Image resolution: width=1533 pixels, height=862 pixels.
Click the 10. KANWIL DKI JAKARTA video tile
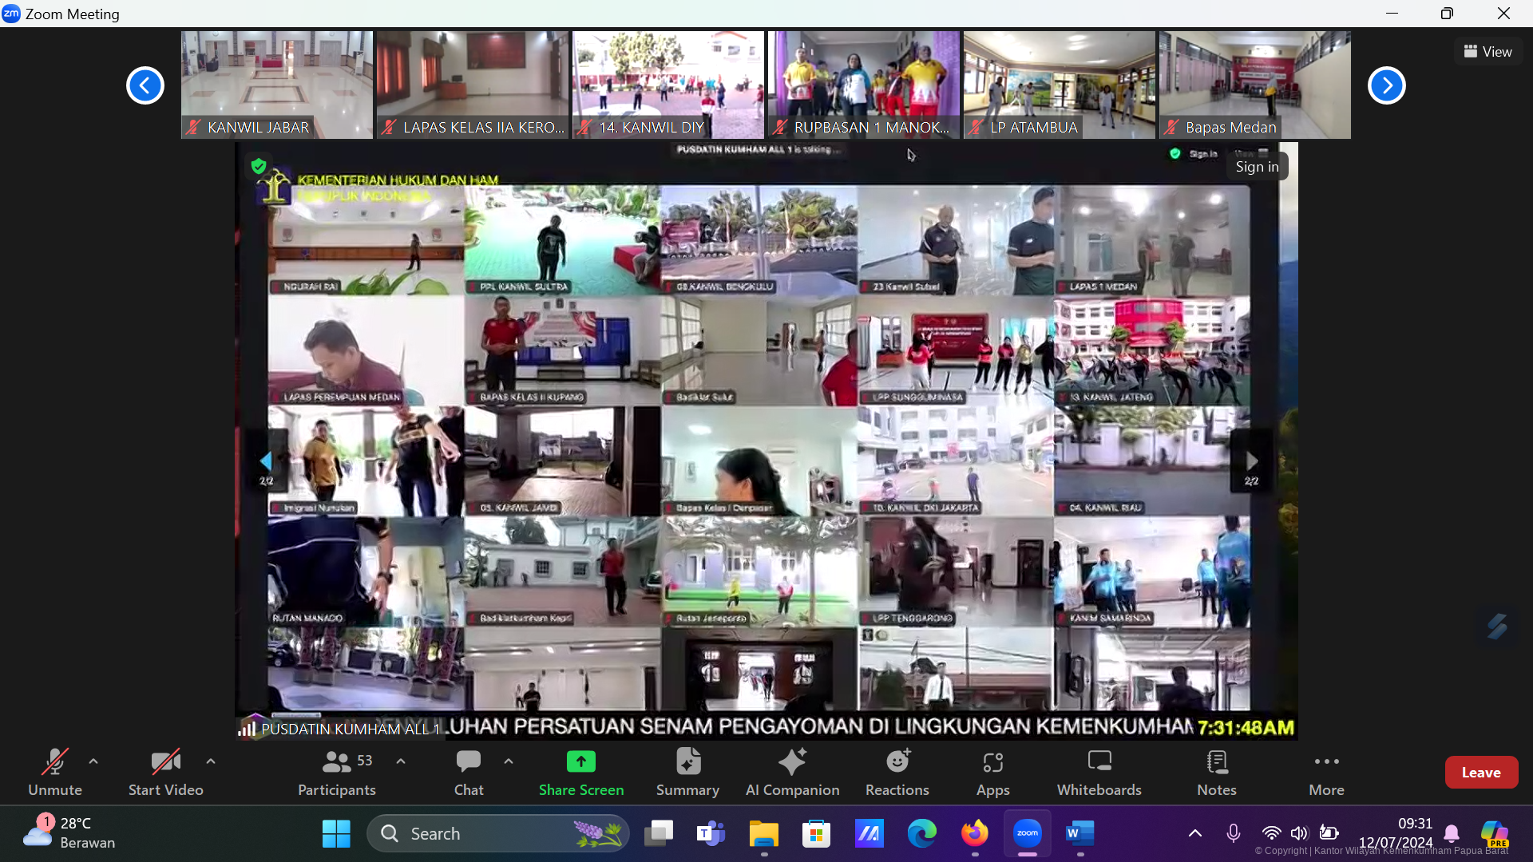pos(955,461)
